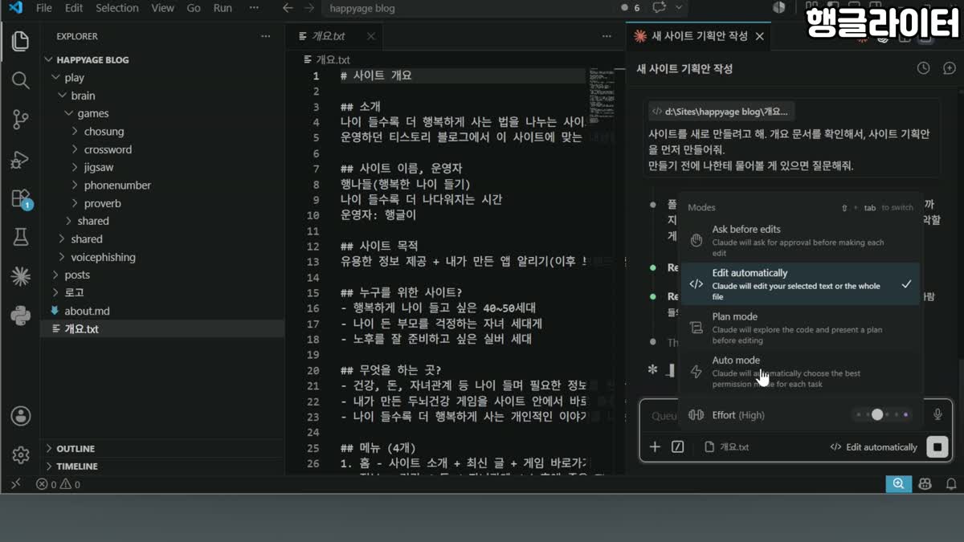
Task: Open Run and Debug view icon
Action: [x=20, y=159]
